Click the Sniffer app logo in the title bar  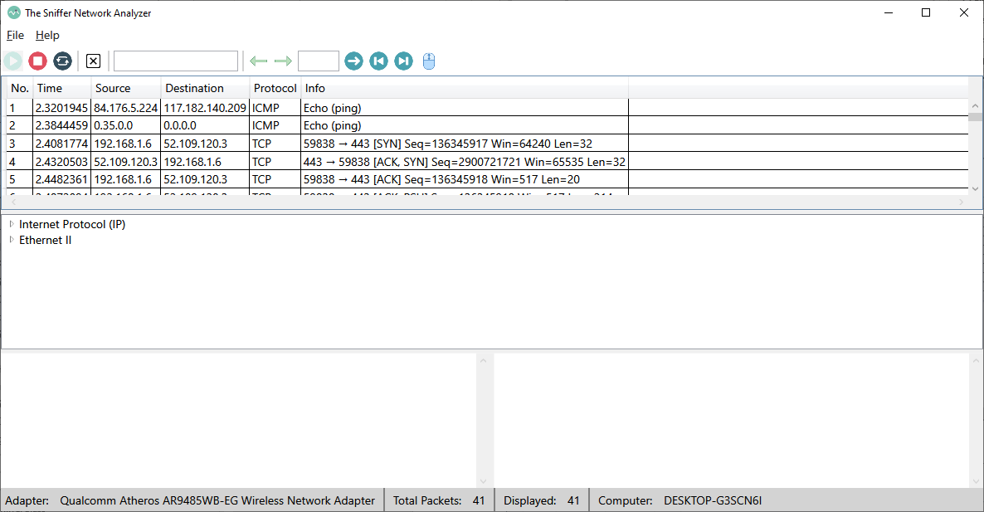[x=14, y=12]
